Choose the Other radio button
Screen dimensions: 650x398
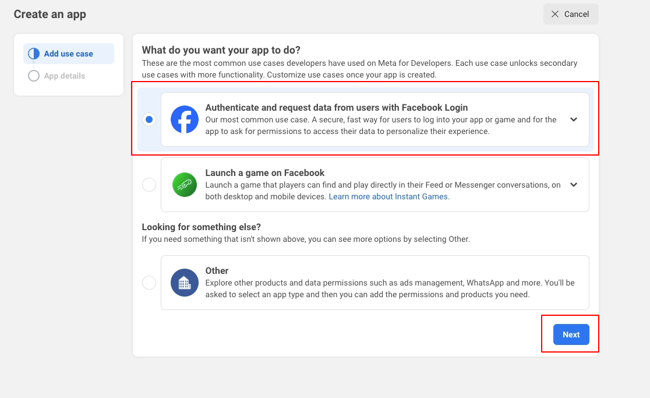[x=149, y=283]
